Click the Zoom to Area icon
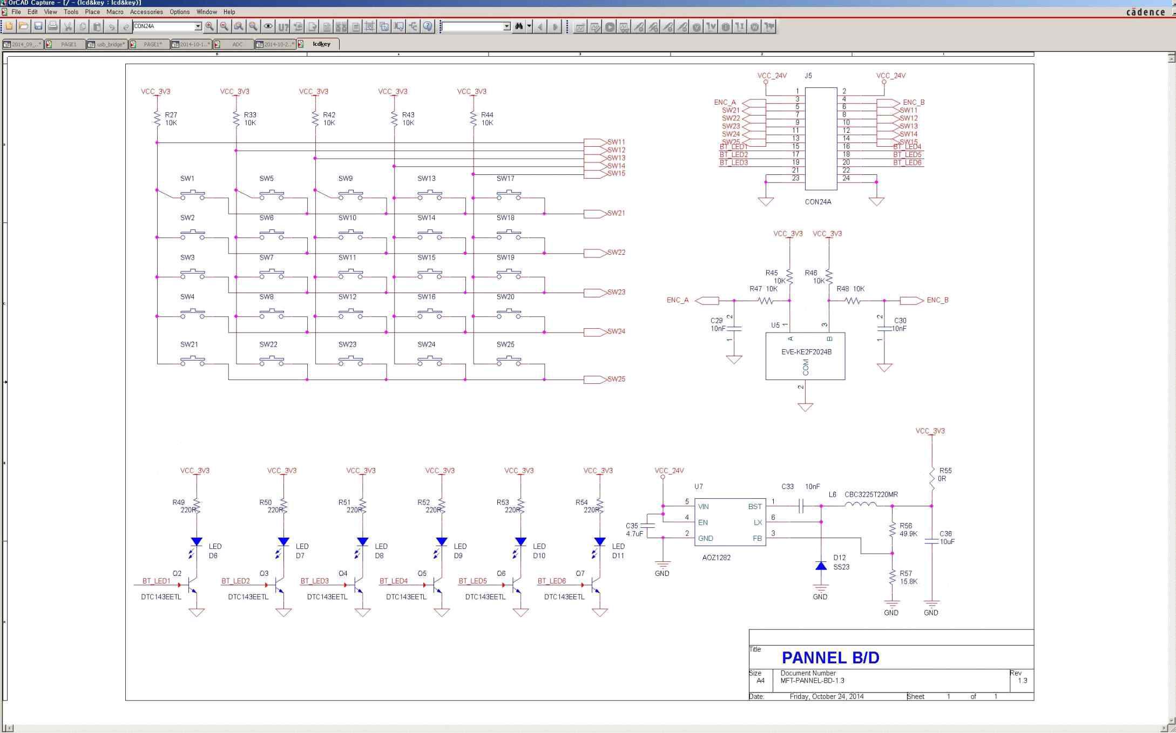The image size is (1176, 733). (x=239, y=26)
